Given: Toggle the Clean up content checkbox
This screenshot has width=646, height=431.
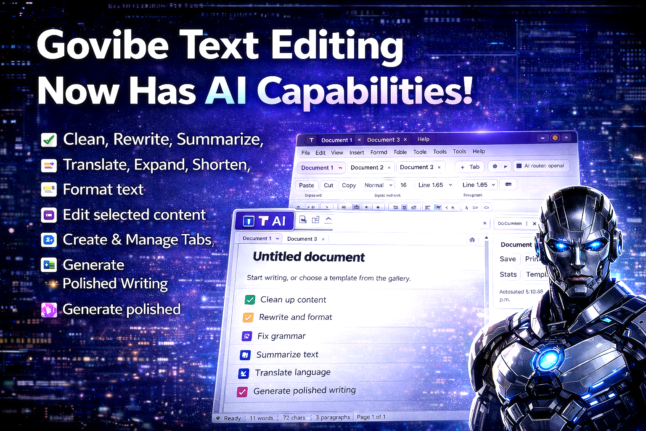Looking at the screenshot, I should click(x=250, y=300).
